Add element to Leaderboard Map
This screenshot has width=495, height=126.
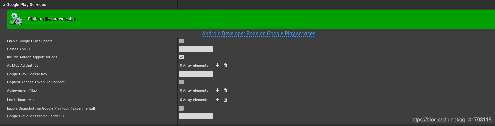coord(217,100)
